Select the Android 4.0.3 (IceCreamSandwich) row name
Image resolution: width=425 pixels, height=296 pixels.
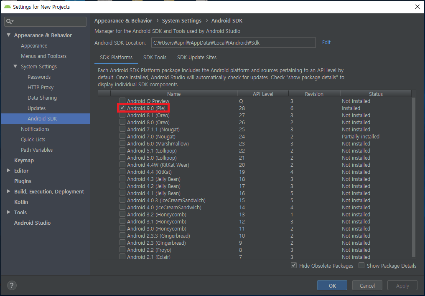tap(166, 200)
